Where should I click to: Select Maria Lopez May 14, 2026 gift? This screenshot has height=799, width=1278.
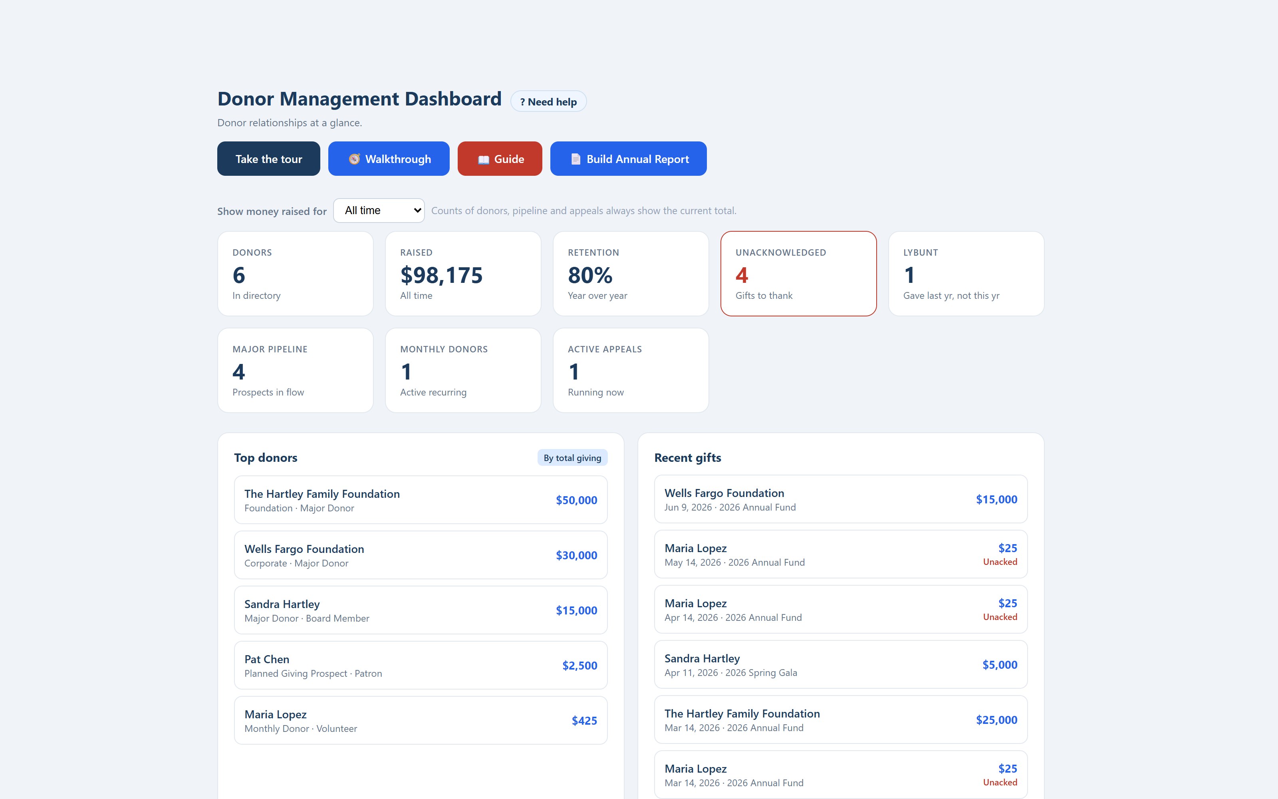(x=841, y=555)
